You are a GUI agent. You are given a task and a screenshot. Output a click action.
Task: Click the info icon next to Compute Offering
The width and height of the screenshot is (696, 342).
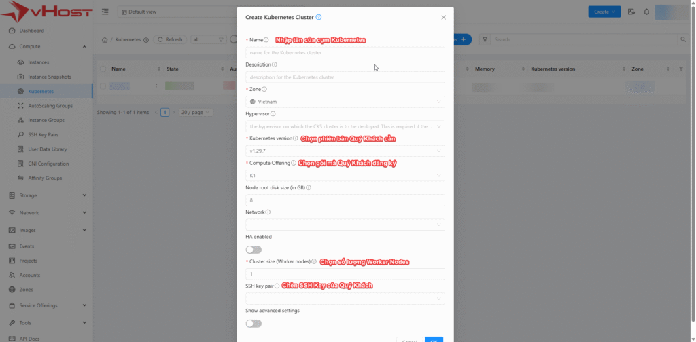pos(294,163)
